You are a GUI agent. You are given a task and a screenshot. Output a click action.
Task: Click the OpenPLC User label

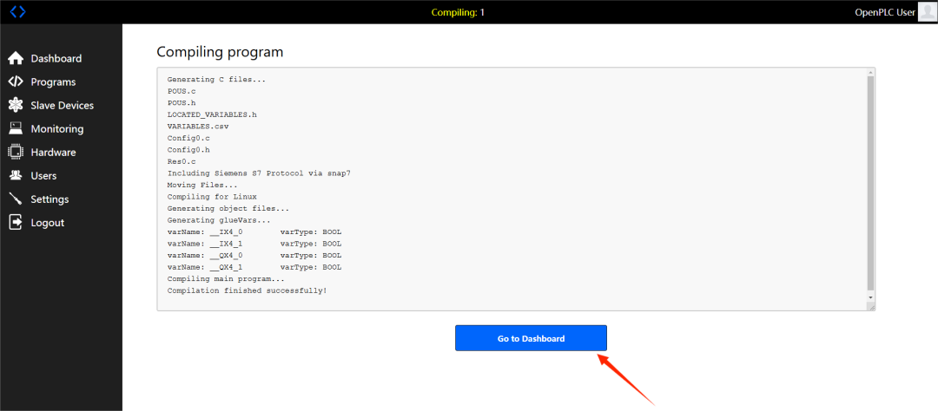885,12
